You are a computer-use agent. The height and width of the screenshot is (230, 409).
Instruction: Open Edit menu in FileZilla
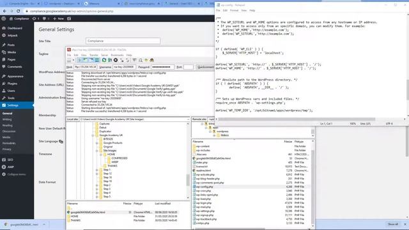click(76, 55)
